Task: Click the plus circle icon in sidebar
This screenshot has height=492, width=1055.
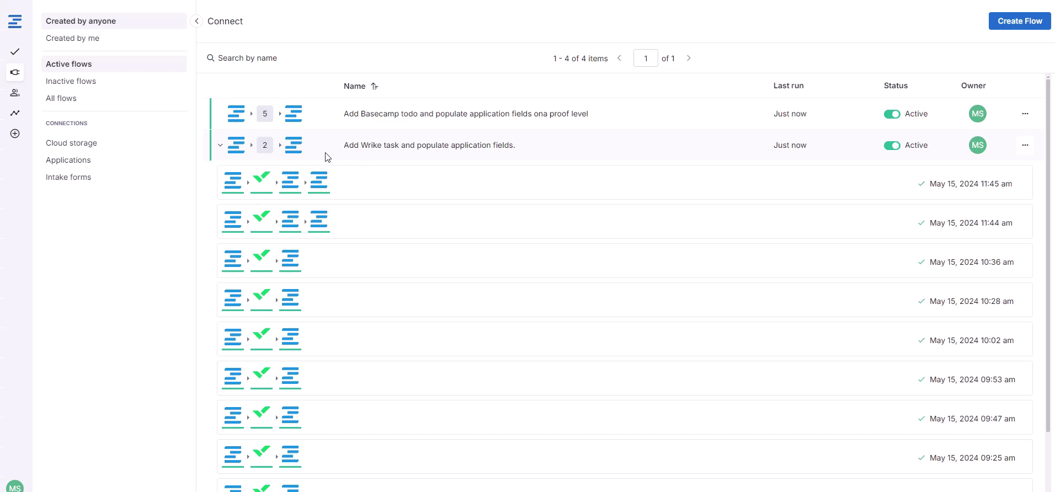Action: tap(15, 133)
